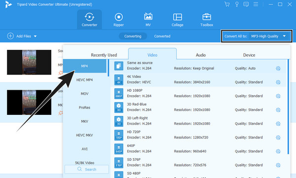Switch to the Device tab

[x=249, y=55]
